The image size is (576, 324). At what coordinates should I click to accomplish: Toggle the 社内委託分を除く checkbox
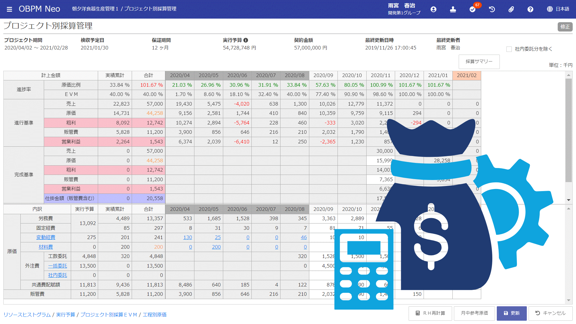(x=509, y=49)
